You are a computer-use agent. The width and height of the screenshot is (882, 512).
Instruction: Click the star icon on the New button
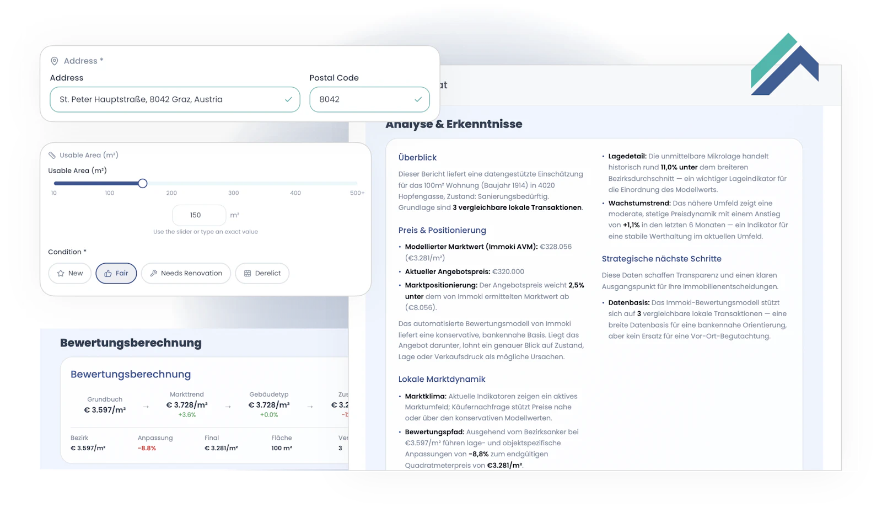click(x=61, y=274)
